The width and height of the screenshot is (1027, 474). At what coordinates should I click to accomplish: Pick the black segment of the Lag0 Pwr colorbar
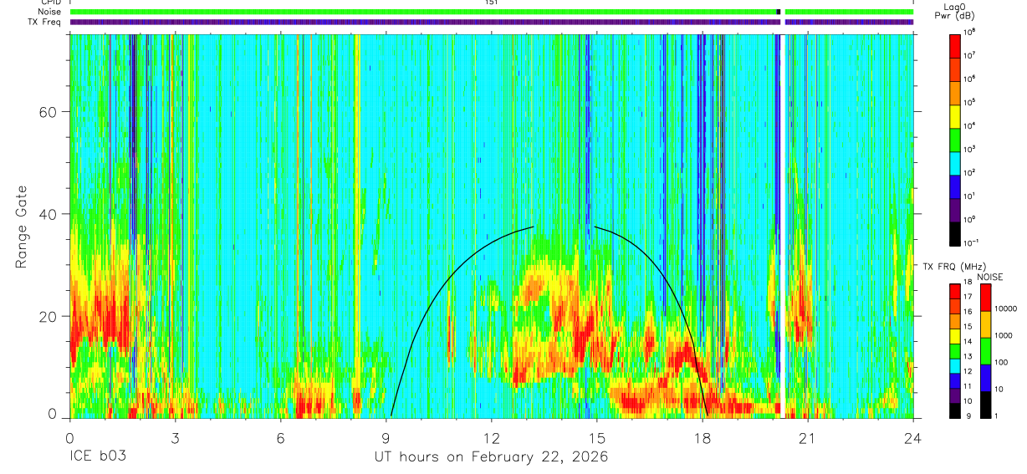954,232
